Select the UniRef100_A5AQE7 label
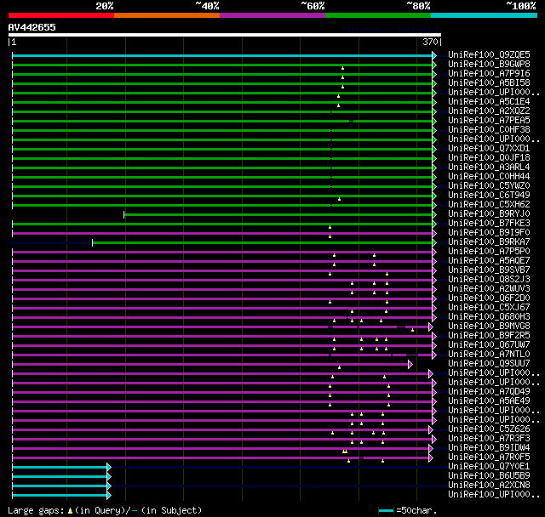545x517 pixels. [x=489, y=261]
